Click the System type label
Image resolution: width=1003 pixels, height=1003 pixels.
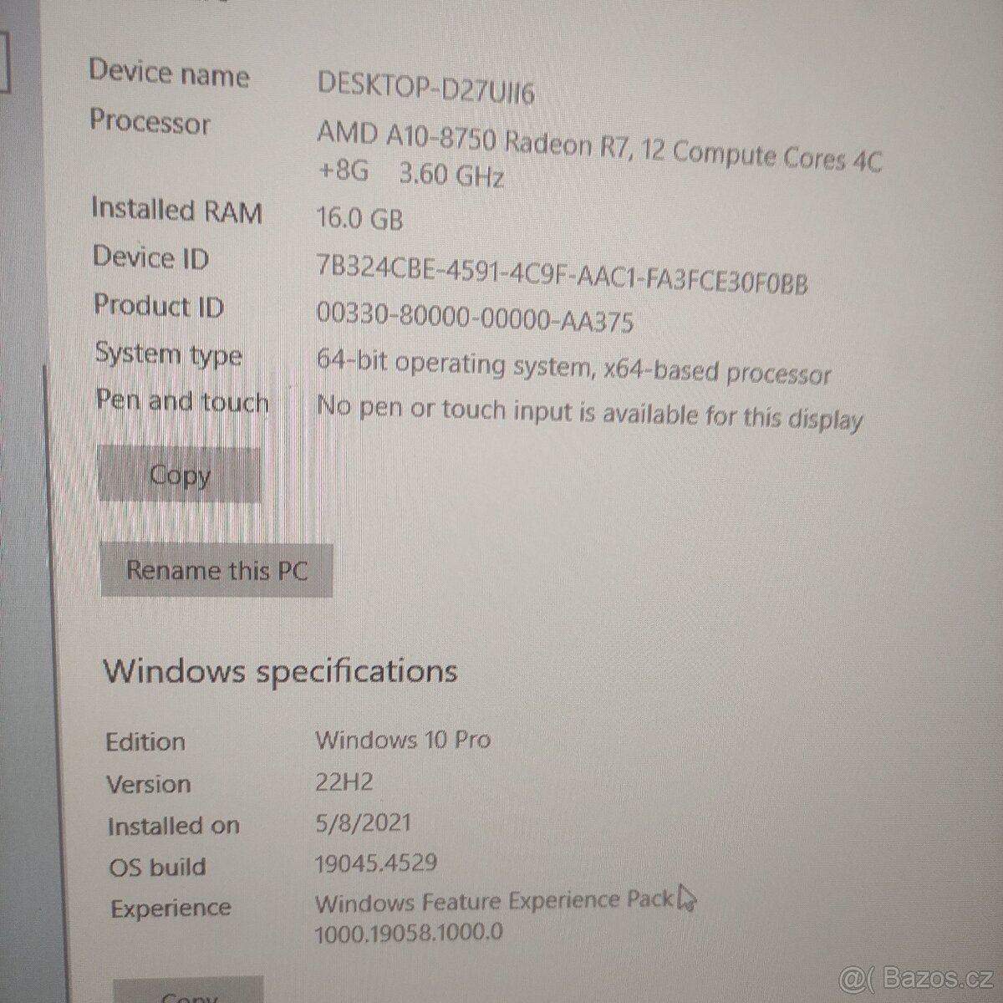(169, 354)
